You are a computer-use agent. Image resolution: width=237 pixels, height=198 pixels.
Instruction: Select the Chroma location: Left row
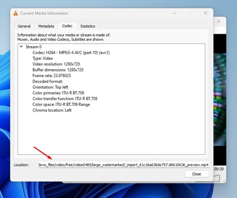pos(52,110)
